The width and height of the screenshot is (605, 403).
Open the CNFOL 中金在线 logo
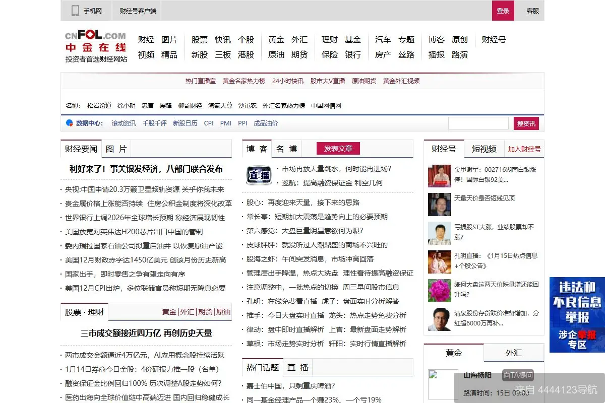(96, 46)
